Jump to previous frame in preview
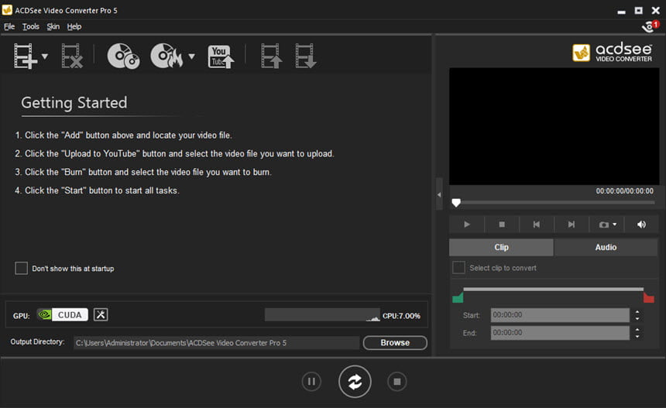This screenshot has height=408, width=666. (537, 225)
